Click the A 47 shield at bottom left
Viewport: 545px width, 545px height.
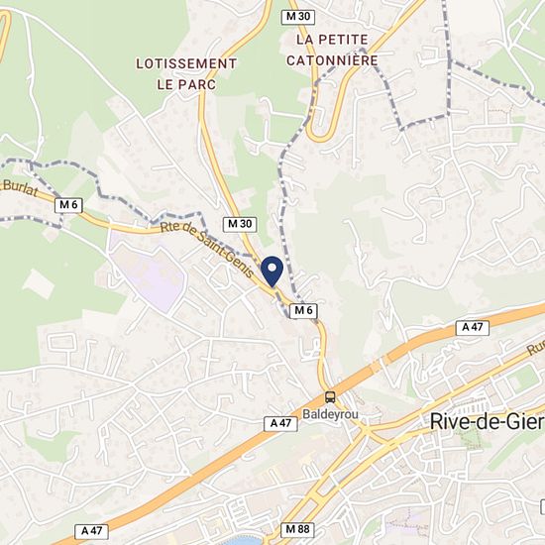(x=92, y=531)
